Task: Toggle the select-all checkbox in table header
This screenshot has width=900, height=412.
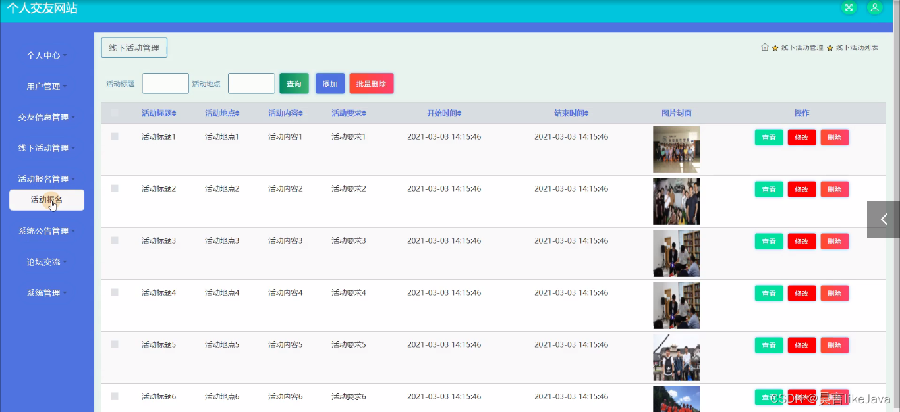Action: point(115,113)
